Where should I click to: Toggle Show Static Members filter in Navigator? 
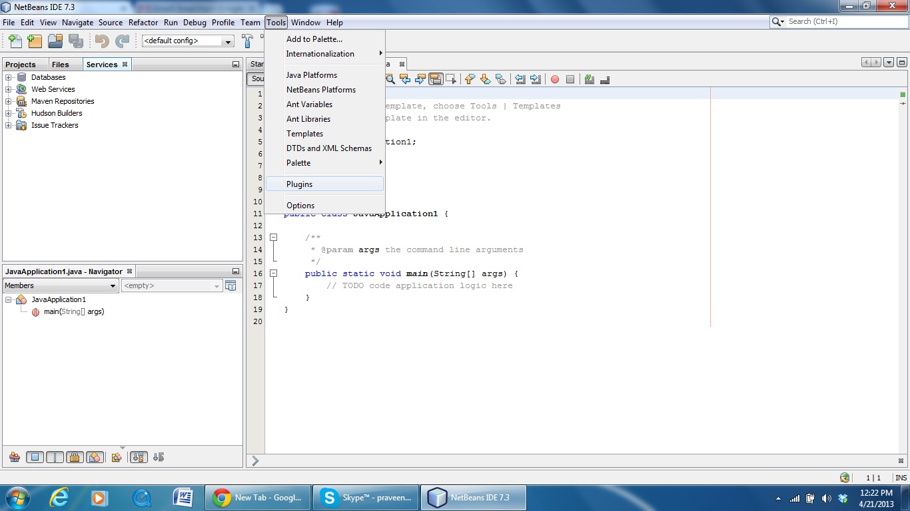point(55,457)
